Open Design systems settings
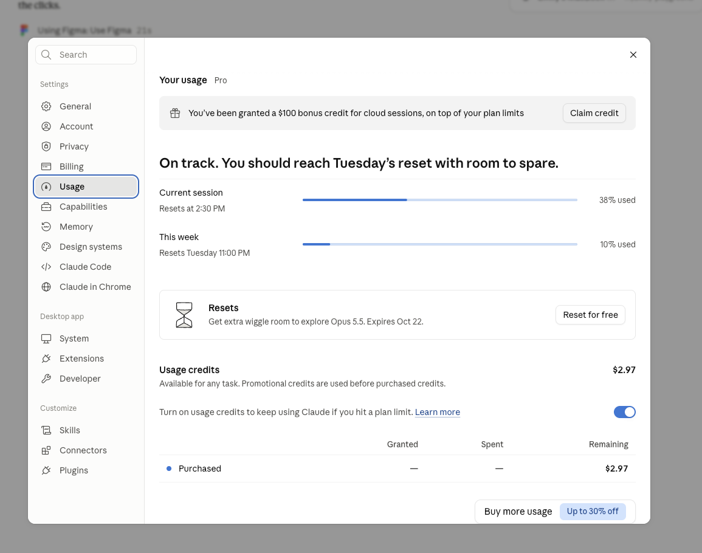Image resolution: width=702 pixels, height=553 pixels. tap(86, 247)
